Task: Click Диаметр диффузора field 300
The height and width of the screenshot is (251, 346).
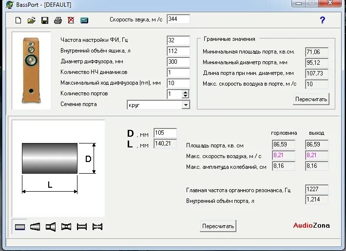Action: click(178, 62)
